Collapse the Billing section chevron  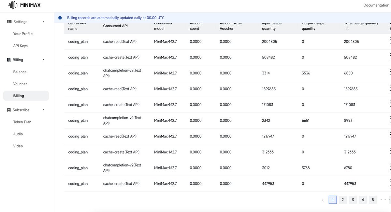point(43,60)
